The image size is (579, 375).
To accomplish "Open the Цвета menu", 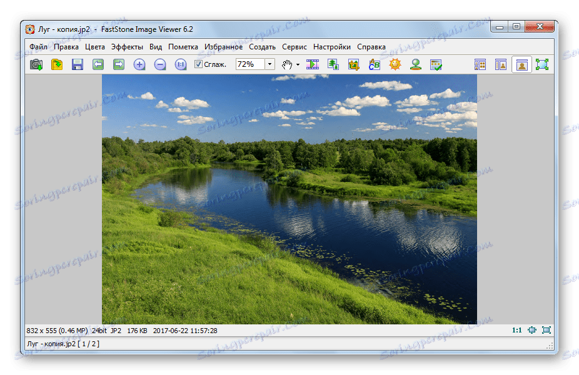I will point(95,47).
